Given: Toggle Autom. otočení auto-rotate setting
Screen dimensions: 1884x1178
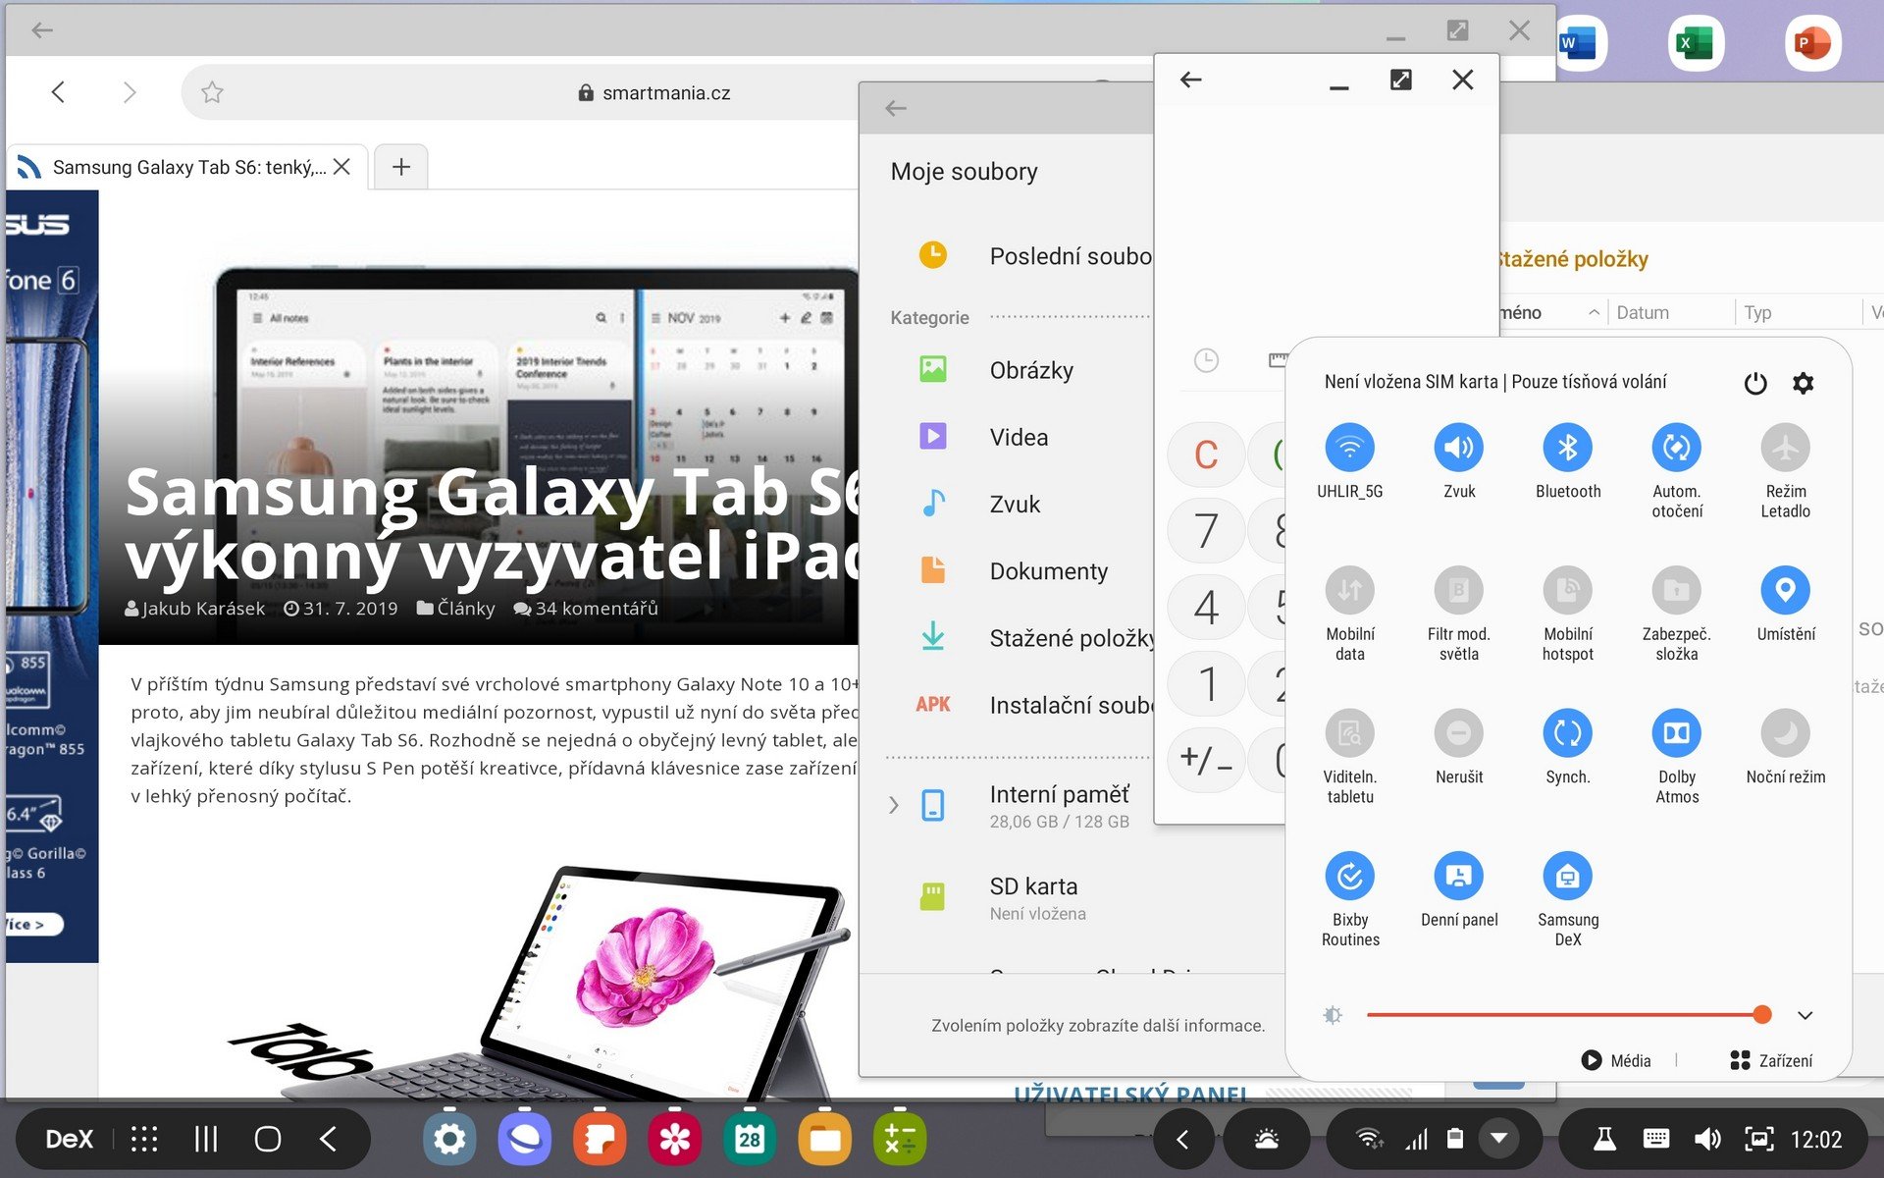Looking at the screenshot, I should tap(1676, 448).
